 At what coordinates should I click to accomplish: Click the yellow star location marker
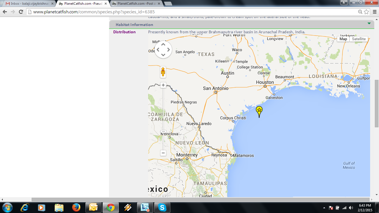click(259, 112)
